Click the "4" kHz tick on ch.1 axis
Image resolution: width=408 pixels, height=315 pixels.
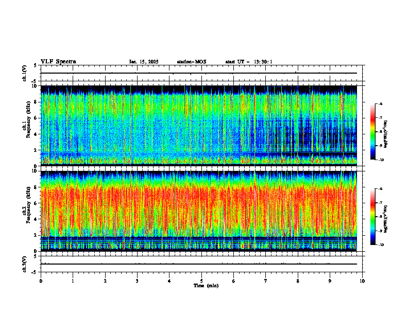pyautogui.click(x=36, y=134)
